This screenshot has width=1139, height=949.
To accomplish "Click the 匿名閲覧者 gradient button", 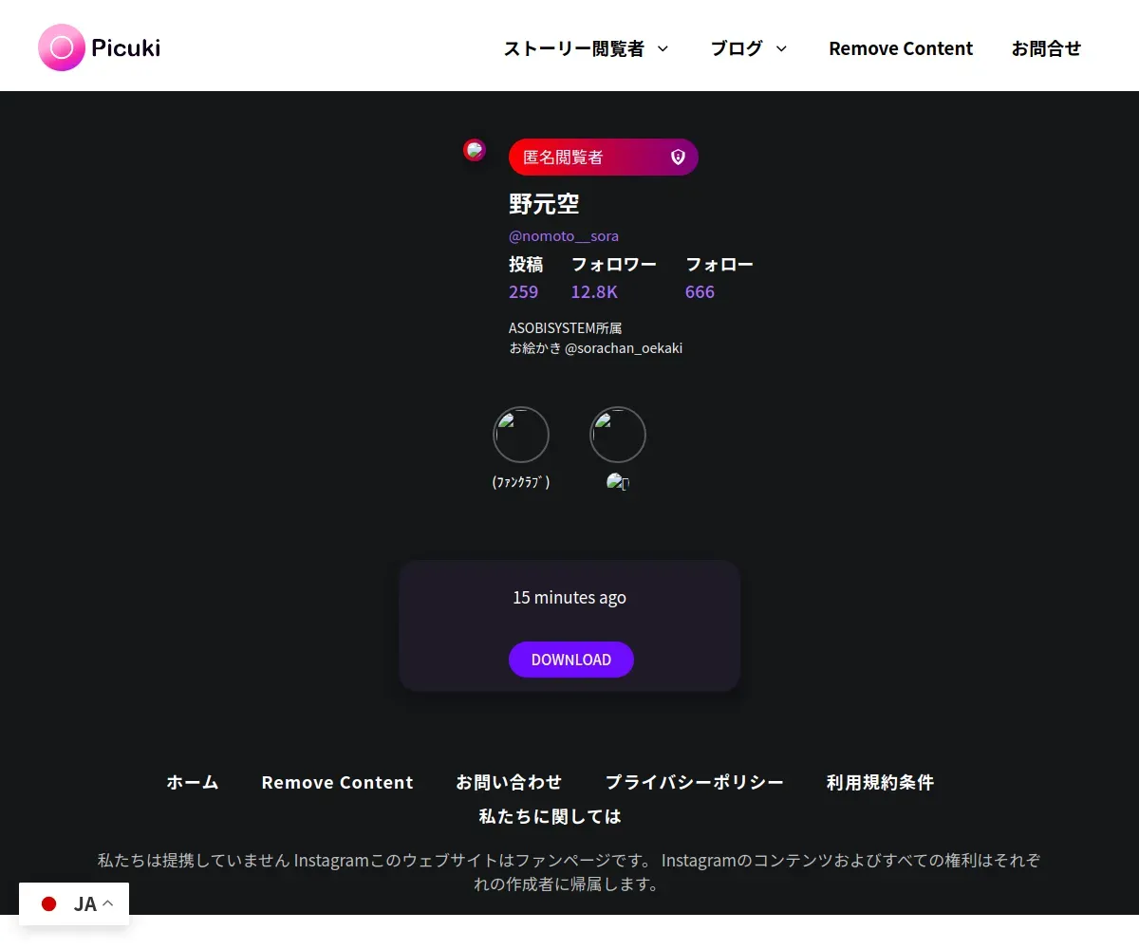I will click(x=604, y=157).
